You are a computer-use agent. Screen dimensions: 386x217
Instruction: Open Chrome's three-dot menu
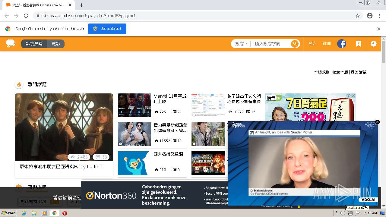pos(379,16)
